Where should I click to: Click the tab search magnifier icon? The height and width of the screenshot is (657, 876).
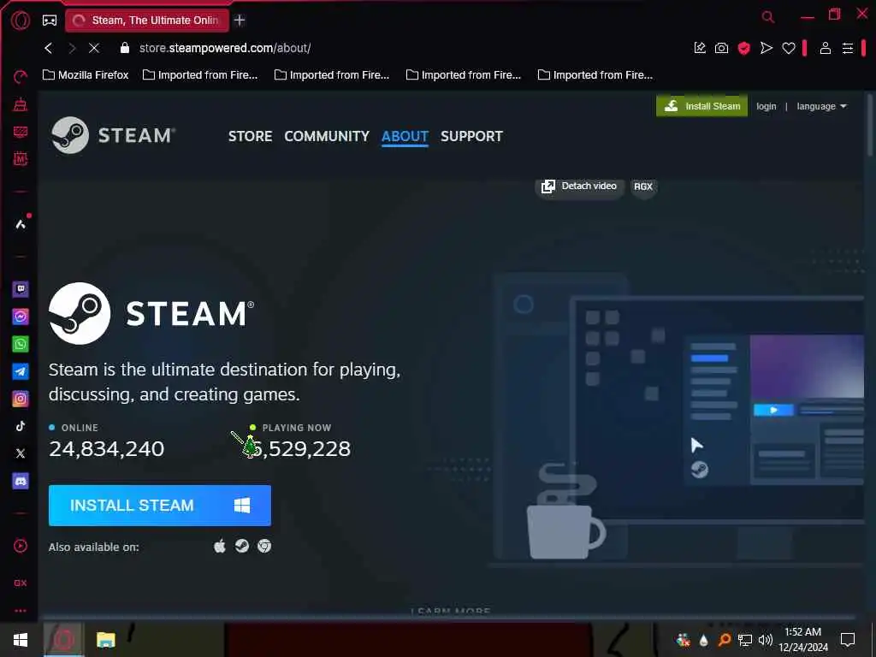pyautogui.click(x=768, y=17)
